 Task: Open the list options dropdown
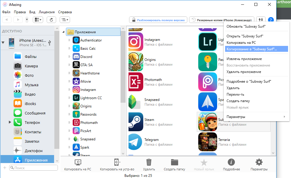tap(65, 20)
